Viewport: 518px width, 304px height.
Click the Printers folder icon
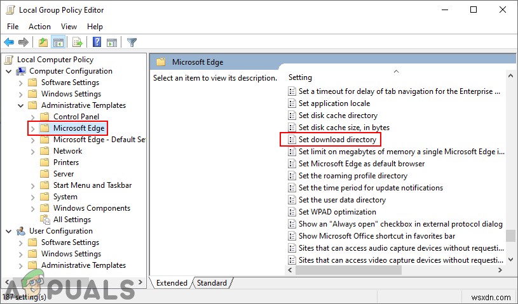click(x=44, y=162)
